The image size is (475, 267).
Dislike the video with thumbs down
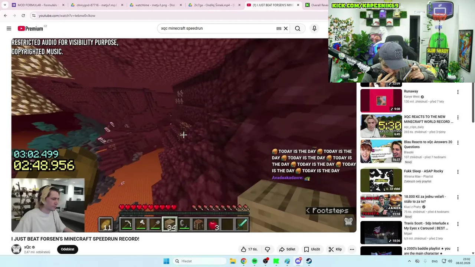[267, 249]
